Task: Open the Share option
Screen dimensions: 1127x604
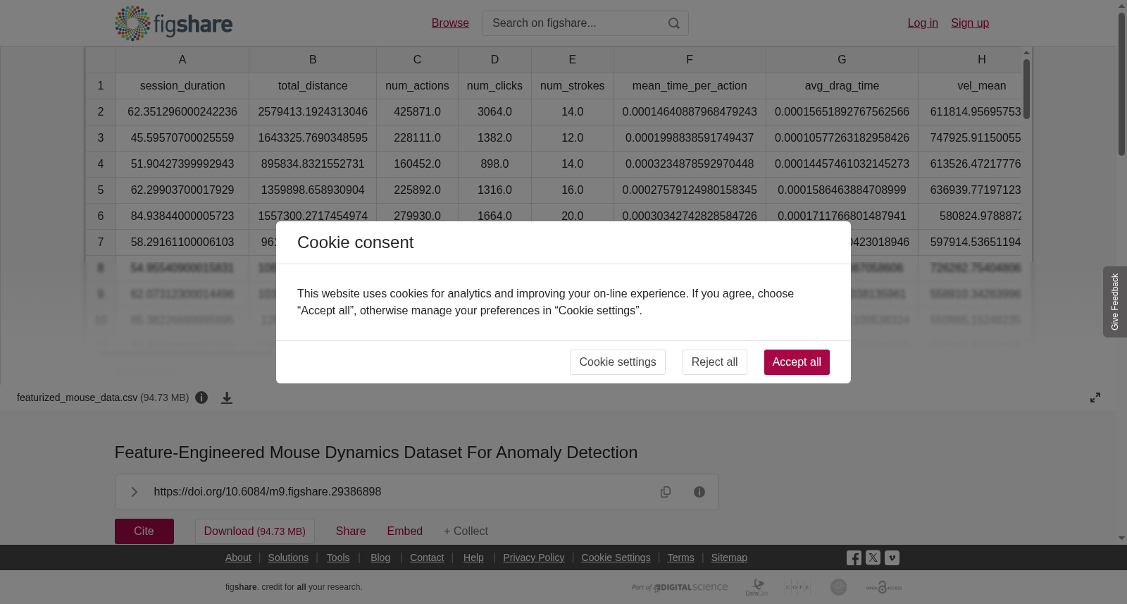Action: 351,531
